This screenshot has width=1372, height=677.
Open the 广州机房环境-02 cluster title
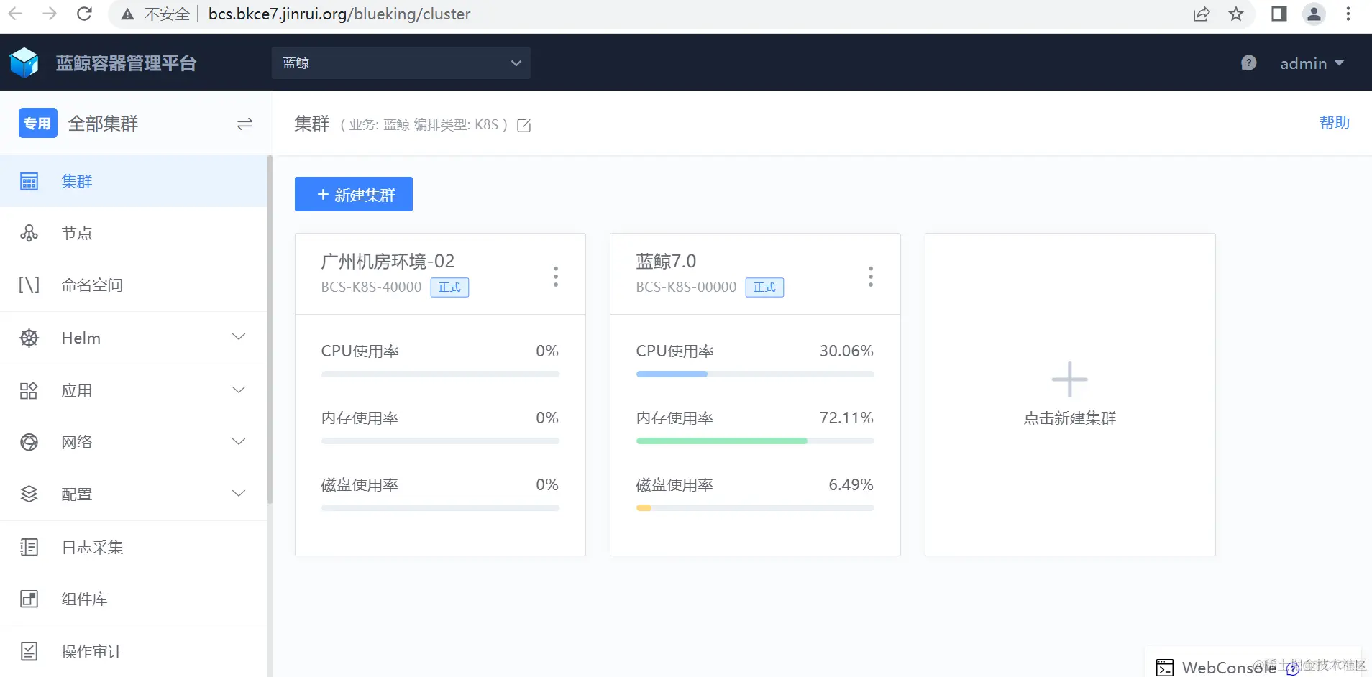(x=388, y=262)
